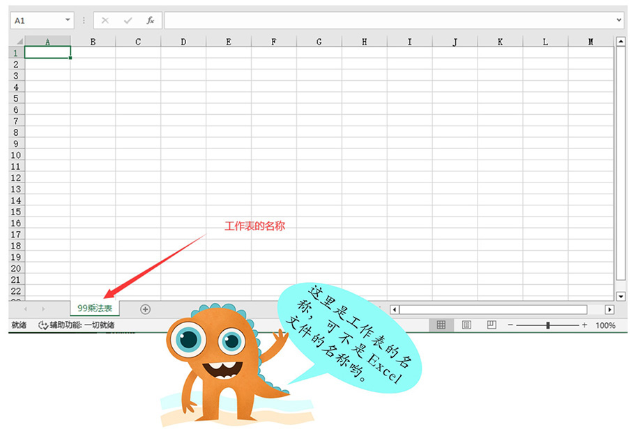633x436 pixels.
Task: Click the horizontal scroll right arrow
Action: pyautogui.click(x=609, y=310)
